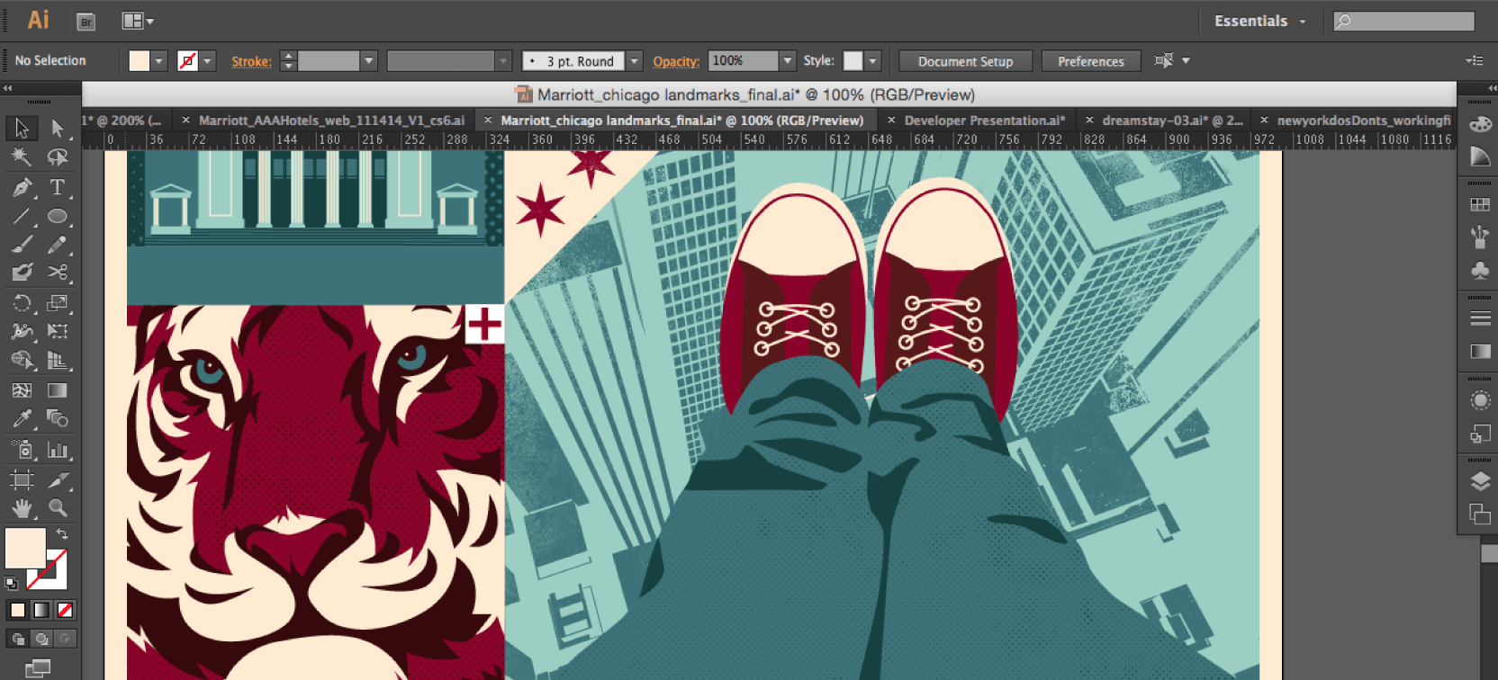Select the Lasso tool
The width and height of the screenshot is (1498, 680).
coord(58,157)
